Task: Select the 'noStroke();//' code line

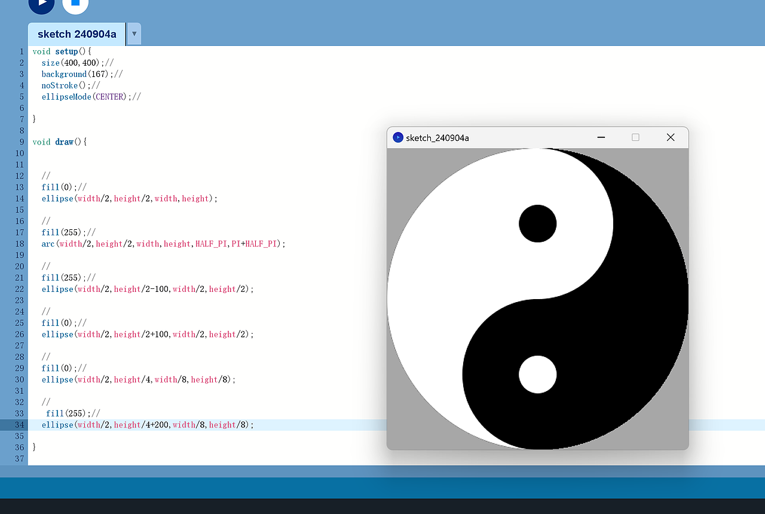Action: pos(71,85)
